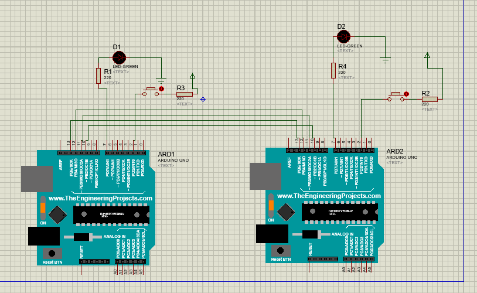Click the orange ON indicator on ARD2
This screenshot has width=477, height=293.
coord(271,205)
